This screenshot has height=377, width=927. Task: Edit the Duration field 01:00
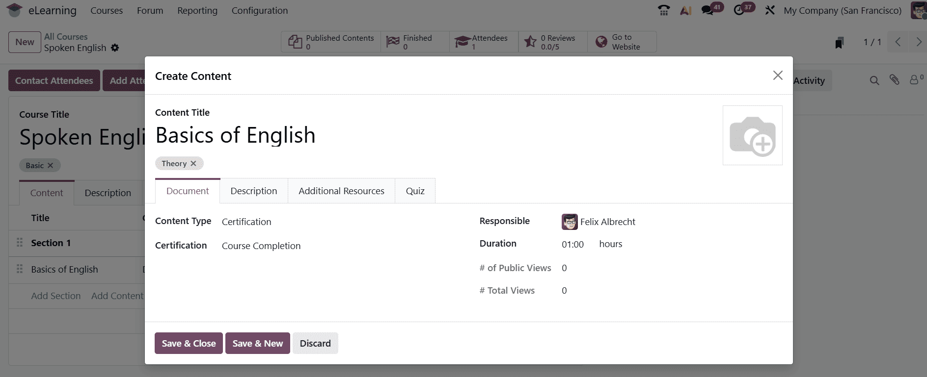[x=573, y=244]
